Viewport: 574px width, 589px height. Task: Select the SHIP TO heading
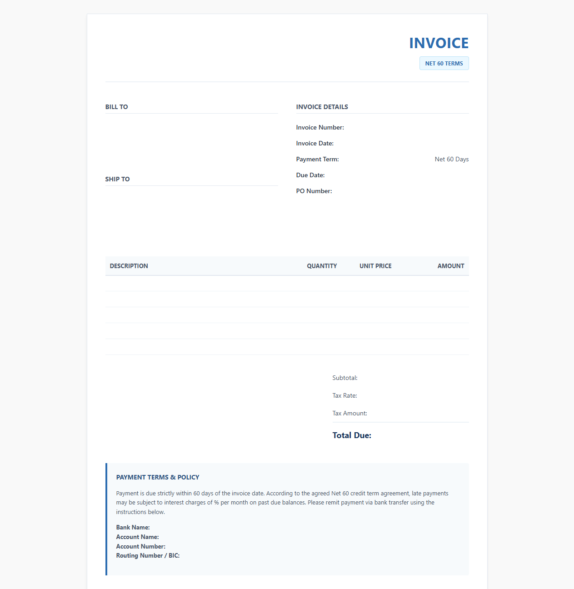pyautogui.click(x=117, y=179)
